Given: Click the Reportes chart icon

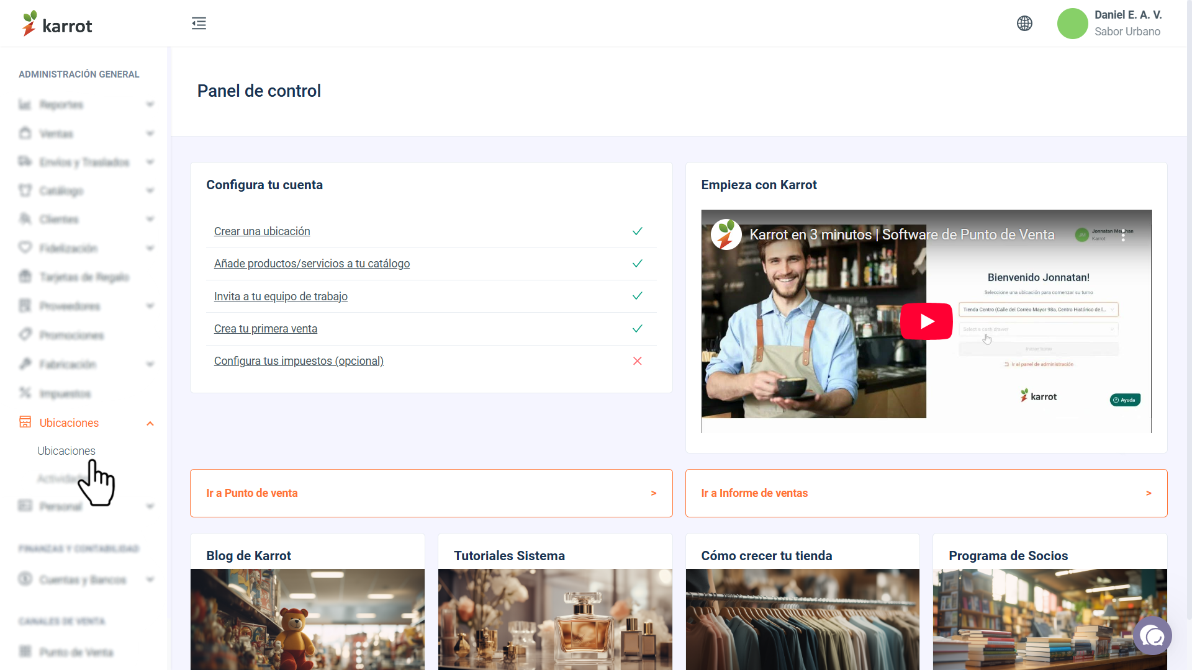Looking at the screenshot, I should (25, 104).
